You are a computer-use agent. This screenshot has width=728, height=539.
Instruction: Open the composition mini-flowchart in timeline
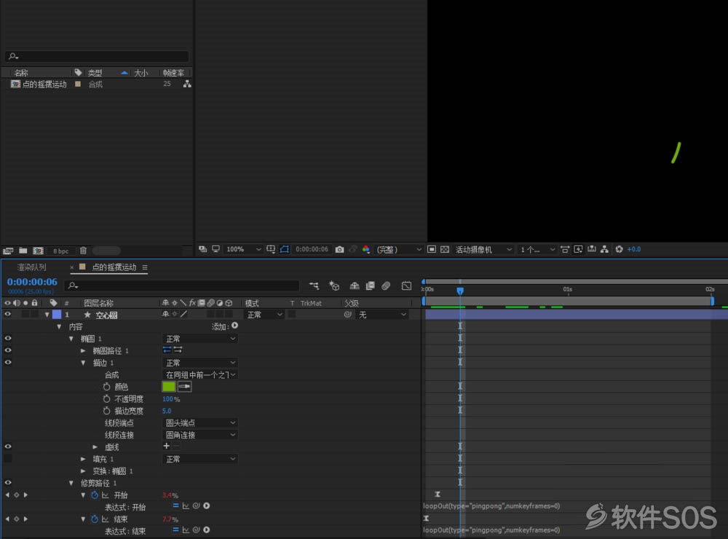(314, 286)
